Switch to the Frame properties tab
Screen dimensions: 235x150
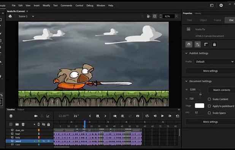(217, 20)
